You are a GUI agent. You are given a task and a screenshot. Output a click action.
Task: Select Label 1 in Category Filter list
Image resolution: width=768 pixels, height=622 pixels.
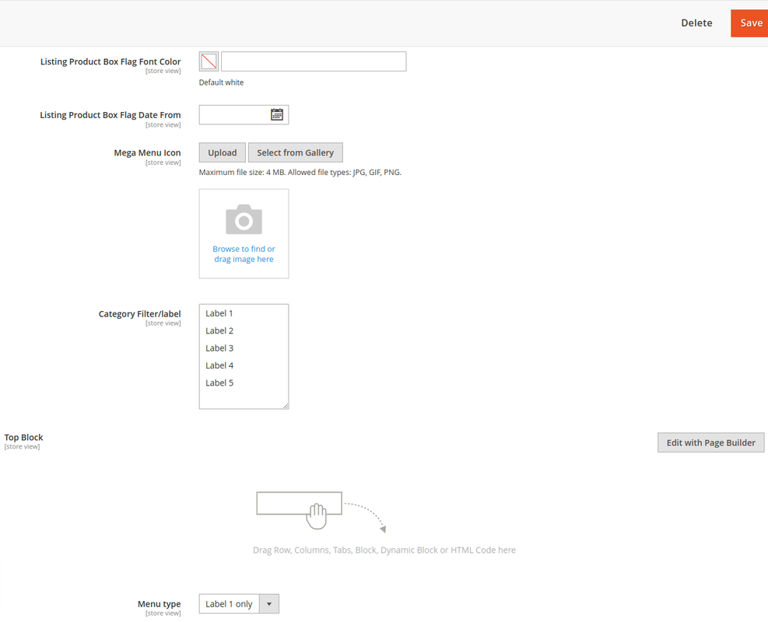point(244,313)
